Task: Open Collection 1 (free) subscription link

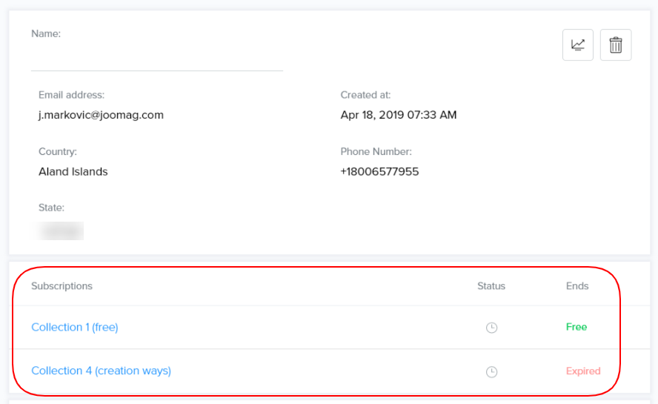Action: [75, 327]
